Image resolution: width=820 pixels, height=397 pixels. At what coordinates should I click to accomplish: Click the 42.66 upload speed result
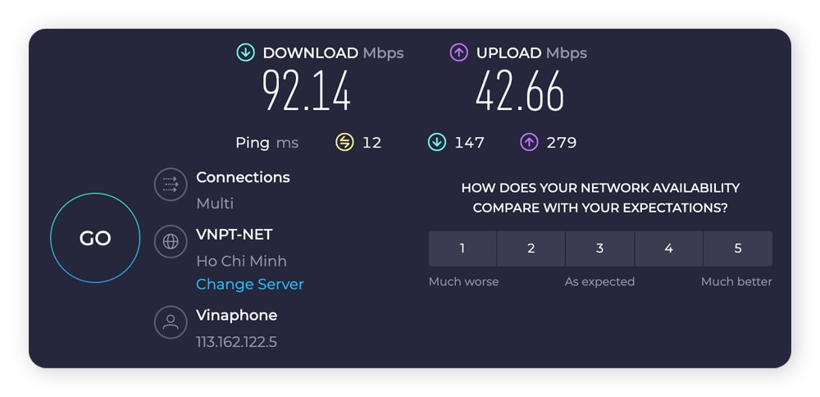520,91
